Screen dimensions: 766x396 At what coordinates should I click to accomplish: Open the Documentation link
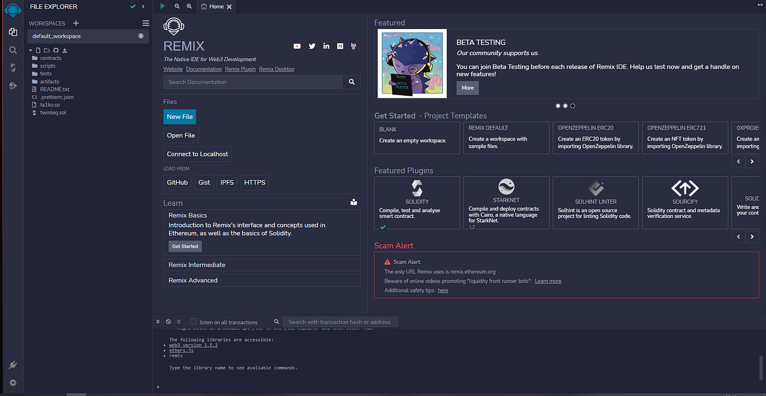pos(204,69)
